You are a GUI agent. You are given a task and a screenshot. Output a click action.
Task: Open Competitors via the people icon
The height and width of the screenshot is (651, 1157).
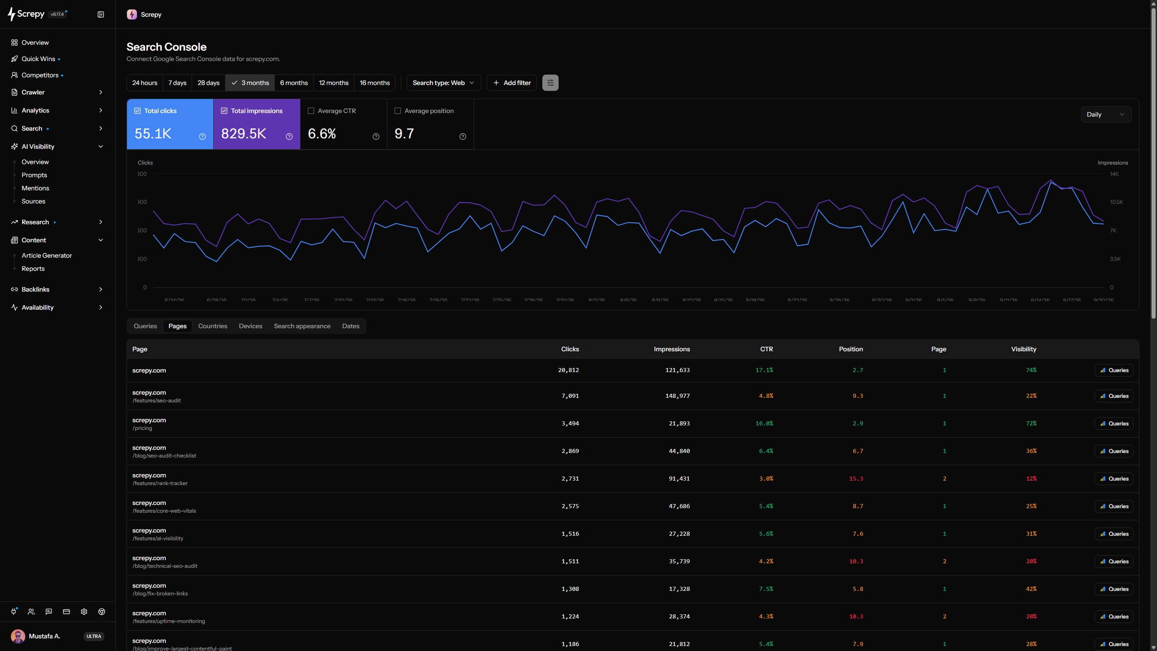coord(14,75)
